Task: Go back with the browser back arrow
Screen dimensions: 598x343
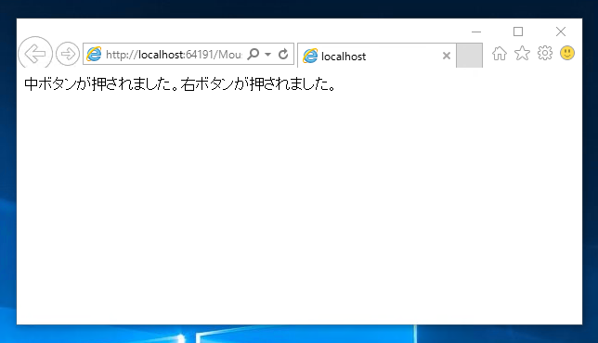Action: click(x=35, y=54)
